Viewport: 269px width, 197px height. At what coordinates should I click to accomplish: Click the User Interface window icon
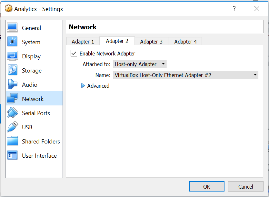pos(12,155)
